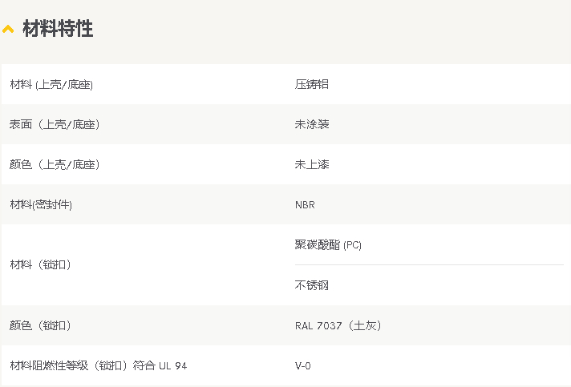Viewport: 571px width, 387px height.
Task: Click the 未上漆 value
Action: pos(312,164)
